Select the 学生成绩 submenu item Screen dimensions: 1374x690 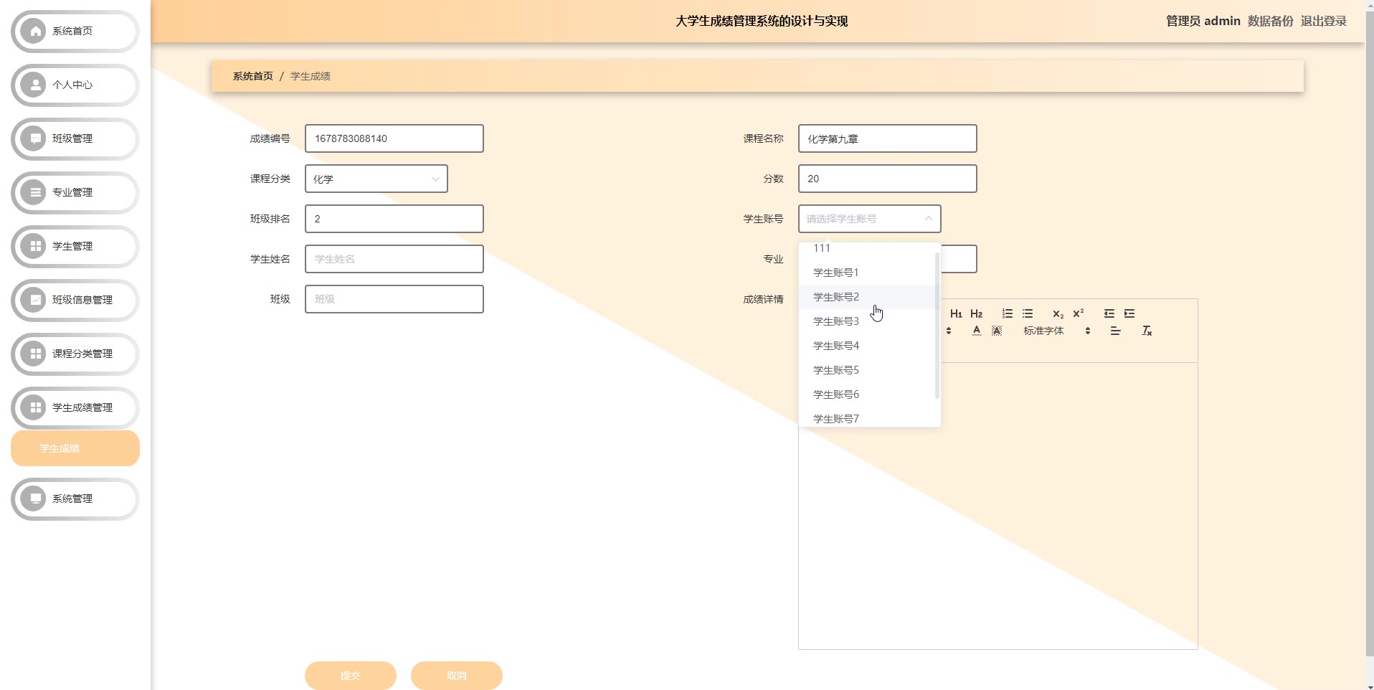(x=75, y=448)
